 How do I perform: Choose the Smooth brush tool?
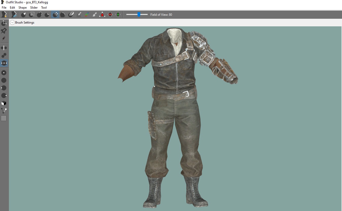(x=63, y=14)
